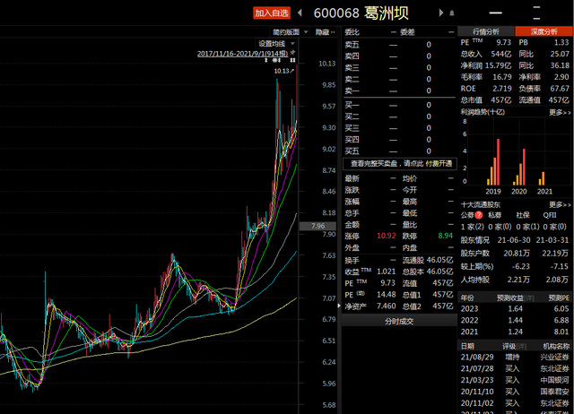
Task: Maximize the window from the title bar
Action: point(537,12)
